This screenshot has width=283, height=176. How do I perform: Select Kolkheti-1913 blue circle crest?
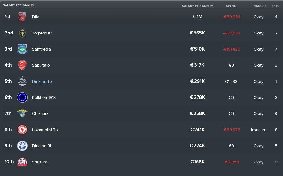[22, 97]
